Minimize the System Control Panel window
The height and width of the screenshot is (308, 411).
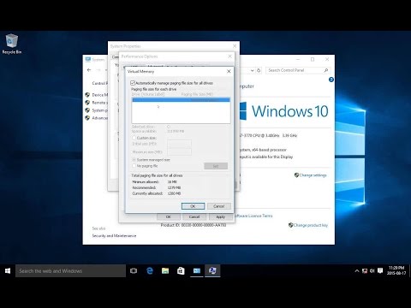(298, 59)
